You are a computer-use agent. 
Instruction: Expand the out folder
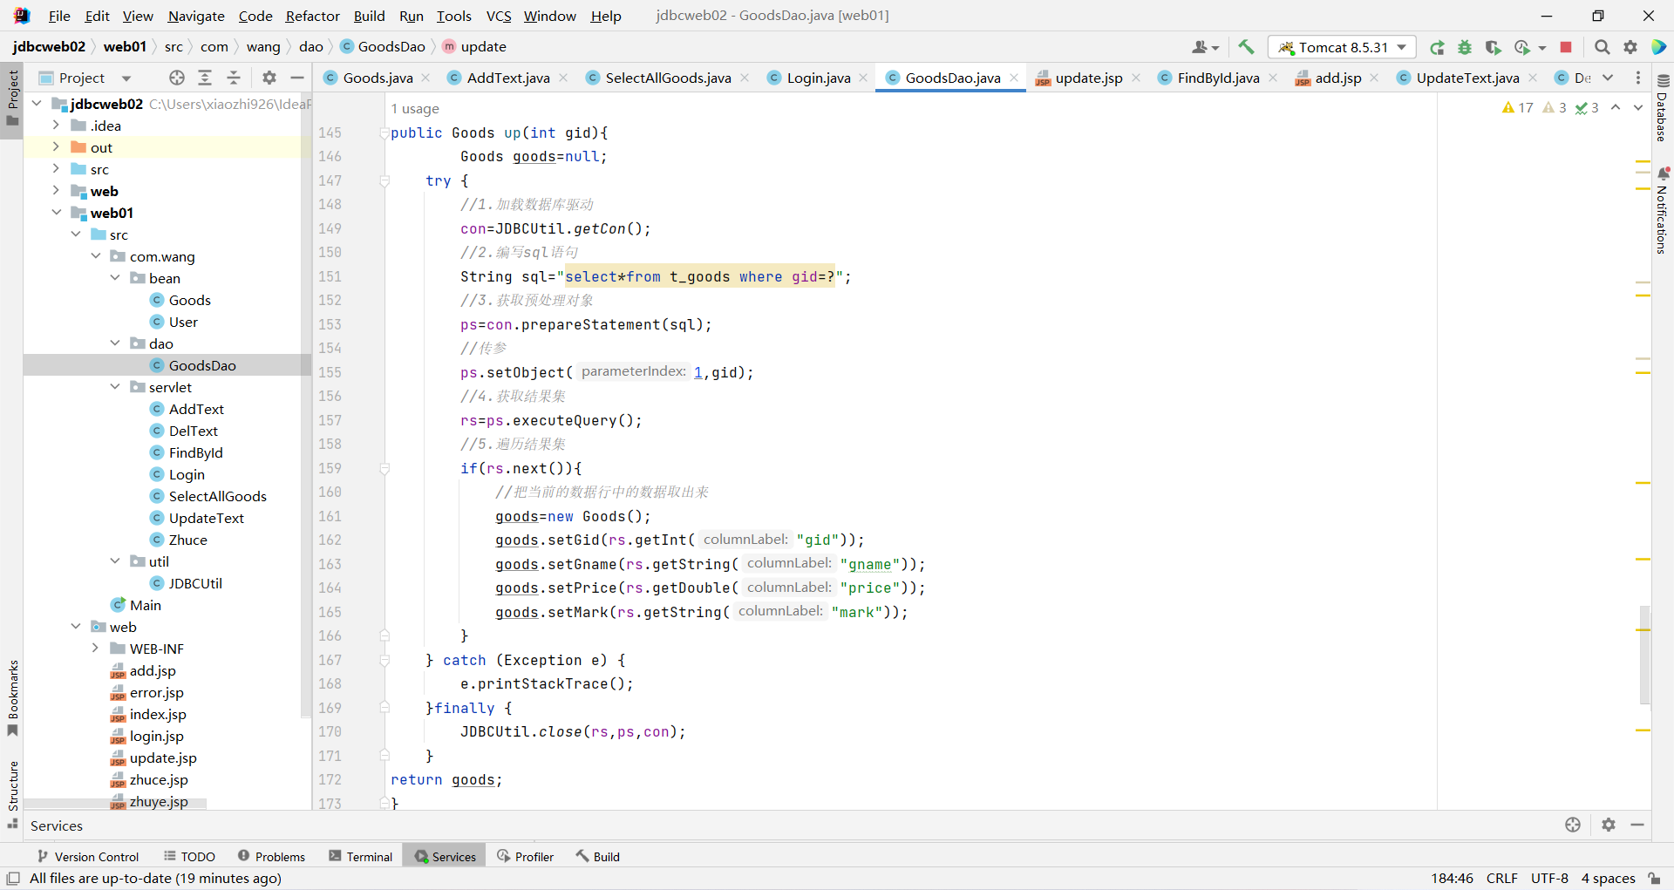pos(56,147)
